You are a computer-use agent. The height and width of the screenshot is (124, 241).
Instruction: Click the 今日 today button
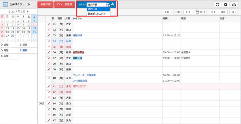pos(200,12)
